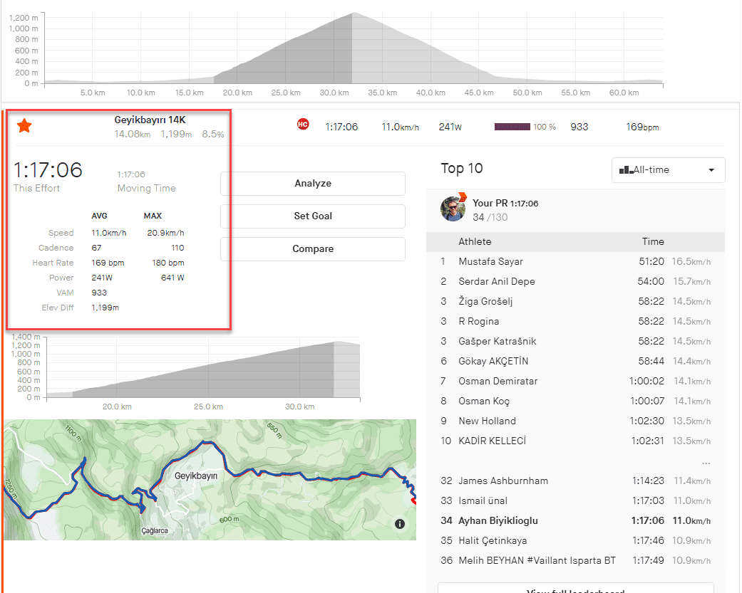Click your PR profile avatar

[453, 209]
